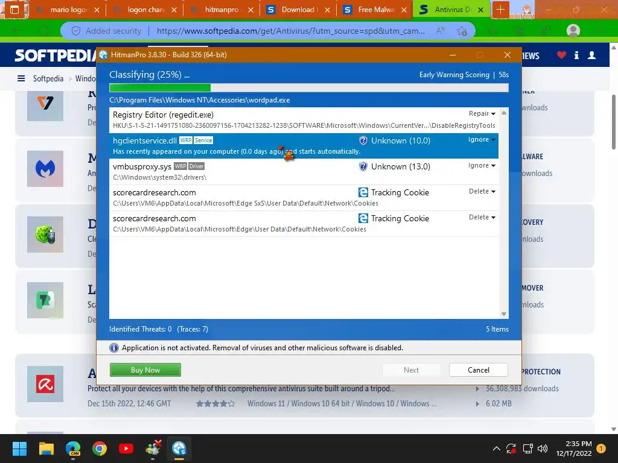Click the Avira red app icon thumbnail
Screen dimensions: 618x463
click(45, 384)
